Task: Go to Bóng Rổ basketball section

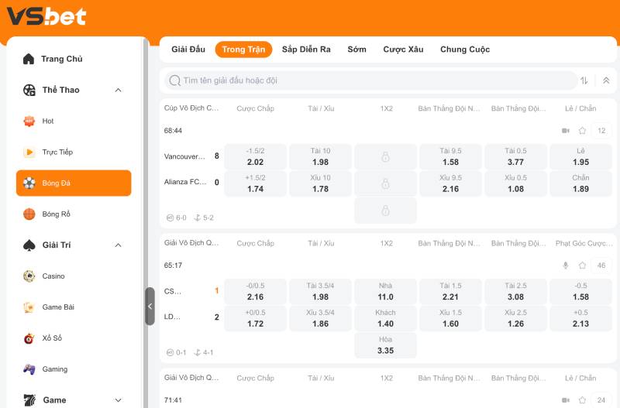Action: 56,214
